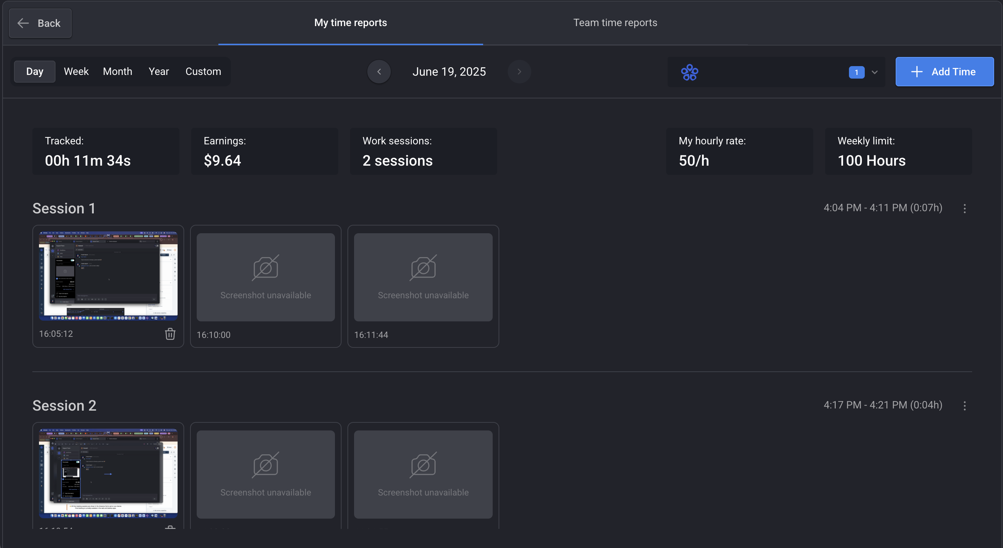Select the Day view option
The height and width of the screenshot is (548, 1003).
pos(35,72)
